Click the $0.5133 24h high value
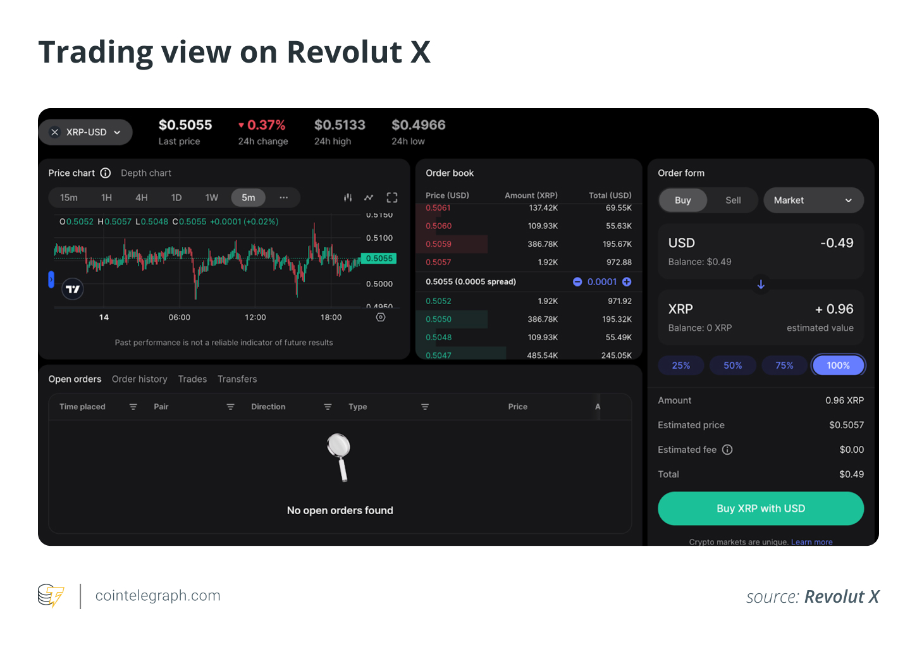The image size is (917, 647). point(340,125)
